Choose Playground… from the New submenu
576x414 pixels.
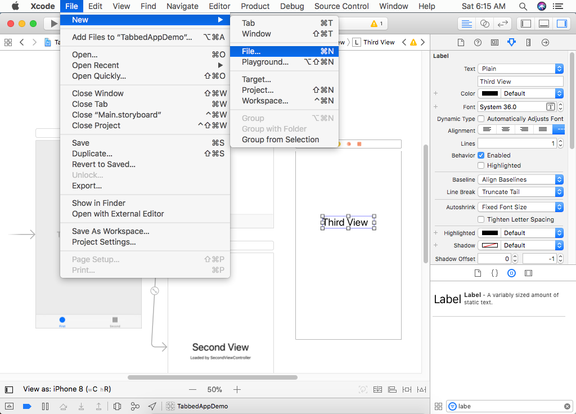click(284, 62)
